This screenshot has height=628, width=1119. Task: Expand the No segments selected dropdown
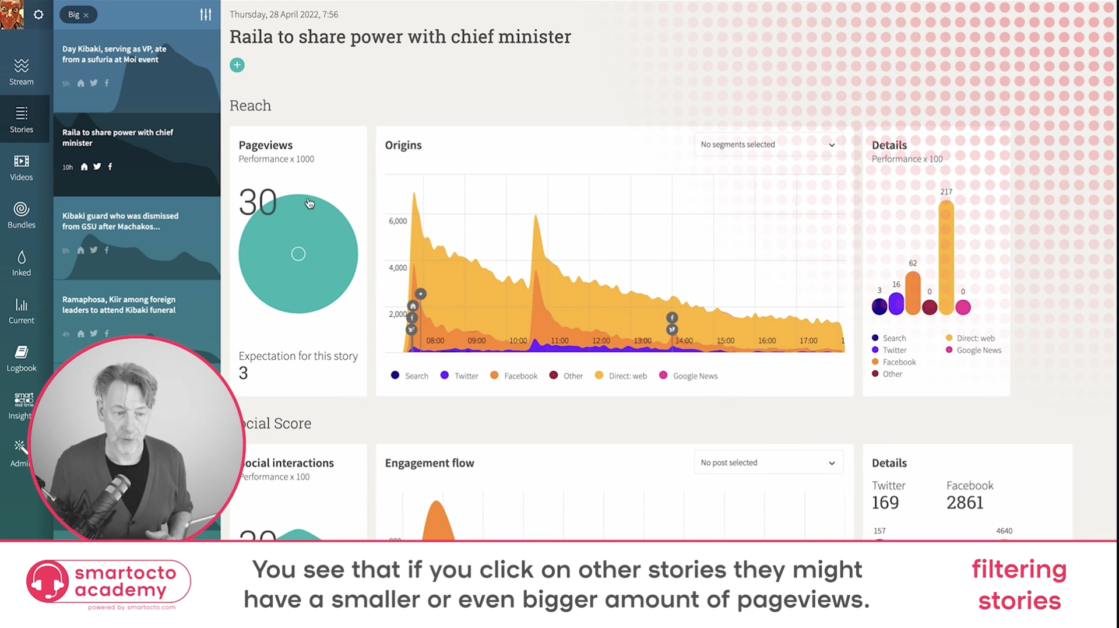768,145
